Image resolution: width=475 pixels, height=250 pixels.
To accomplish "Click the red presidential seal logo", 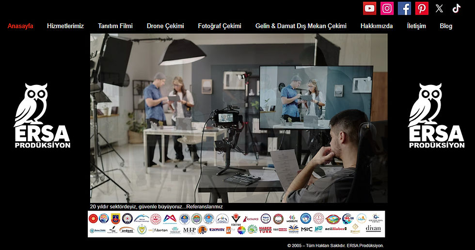I will (93, 218).
